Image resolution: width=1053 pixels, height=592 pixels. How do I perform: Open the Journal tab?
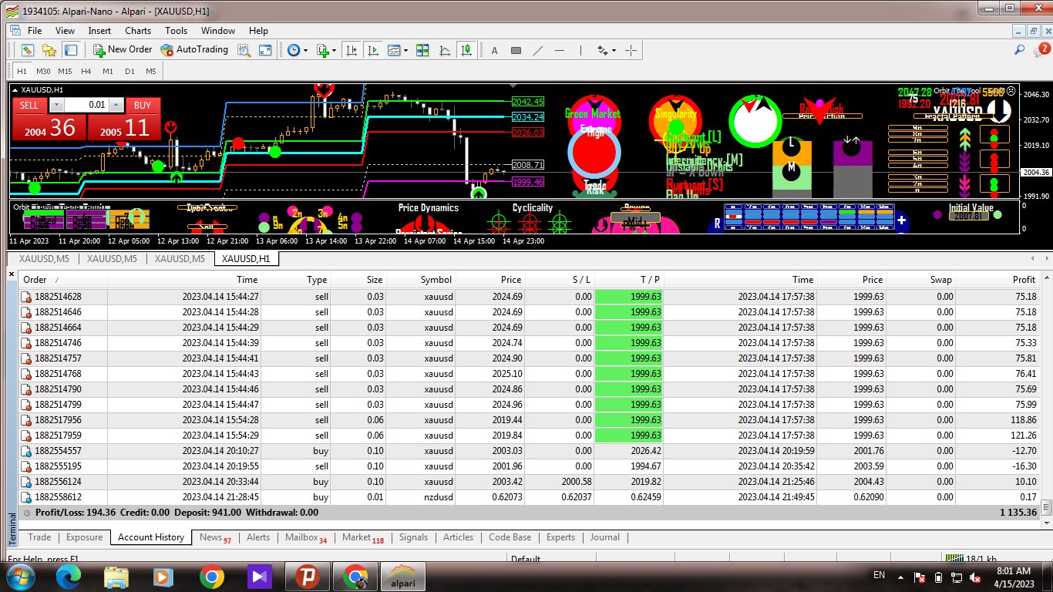(x=605, y=537)
